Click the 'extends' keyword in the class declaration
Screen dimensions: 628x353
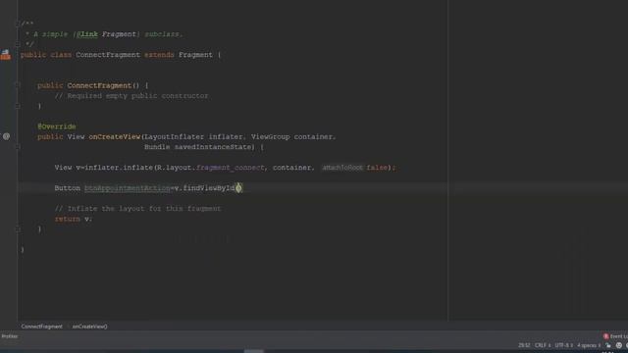(x=159, y=55)
